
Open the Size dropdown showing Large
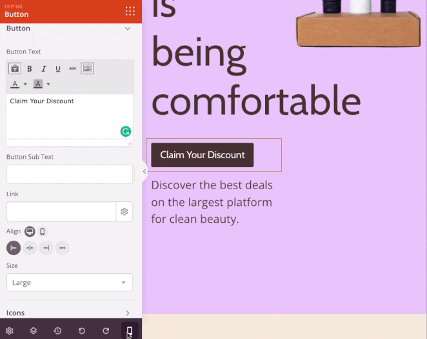click(70, 282)
